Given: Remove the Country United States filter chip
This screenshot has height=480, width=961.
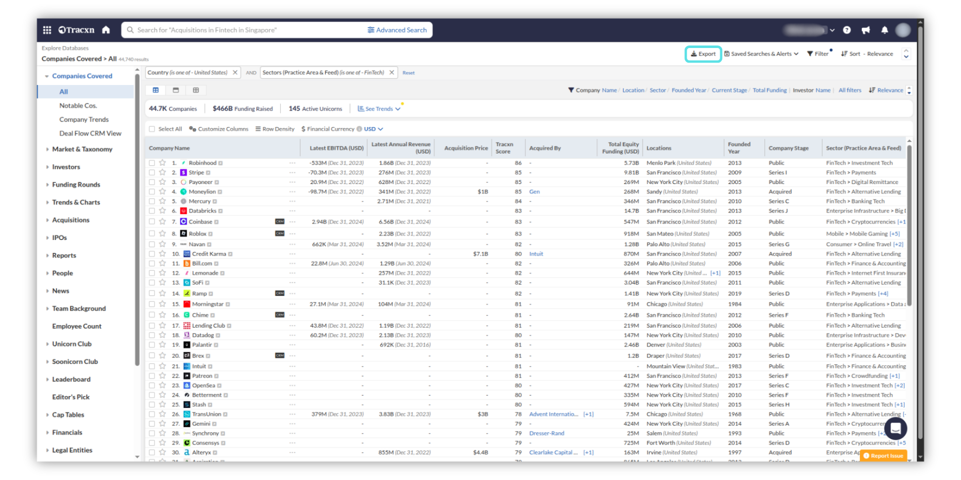Looking at the screenshot, I should coord(235,72).
